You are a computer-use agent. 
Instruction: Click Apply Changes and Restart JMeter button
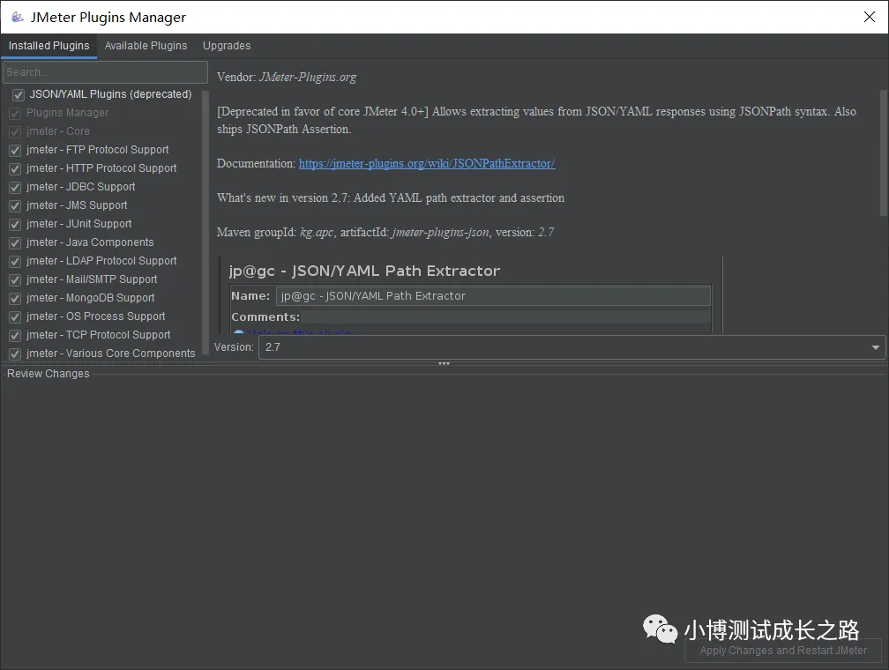click(x=783, y=650)
